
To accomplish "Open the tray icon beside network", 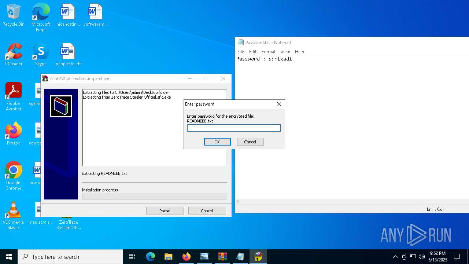I will point(404,257).
